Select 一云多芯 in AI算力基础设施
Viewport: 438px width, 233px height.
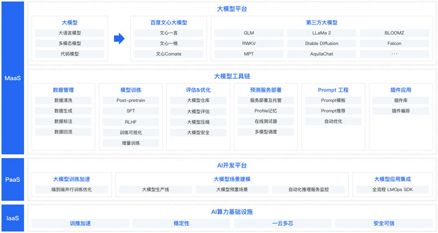point(283,223)
